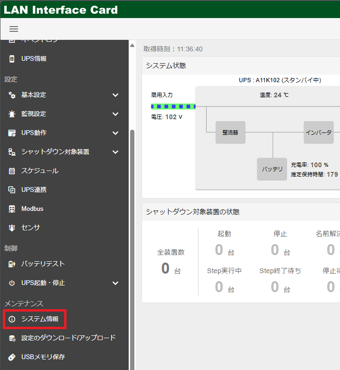
Task: Click the 基本設定 gears icon
Action: (x=12, y=95)
